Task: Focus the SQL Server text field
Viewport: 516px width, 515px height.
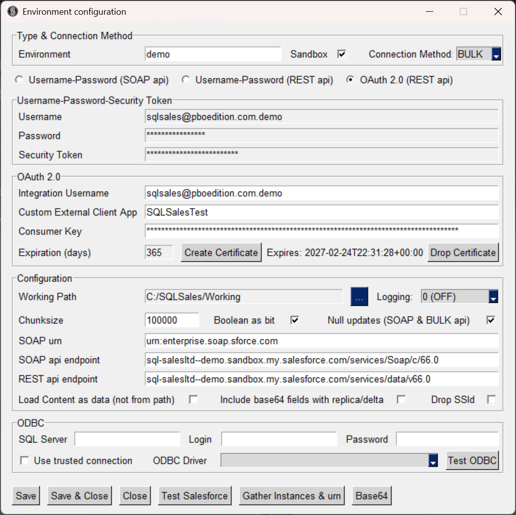Action: pos(127,440)
